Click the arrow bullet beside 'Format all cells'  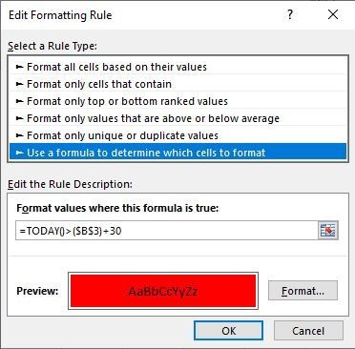tap(20, 67)
